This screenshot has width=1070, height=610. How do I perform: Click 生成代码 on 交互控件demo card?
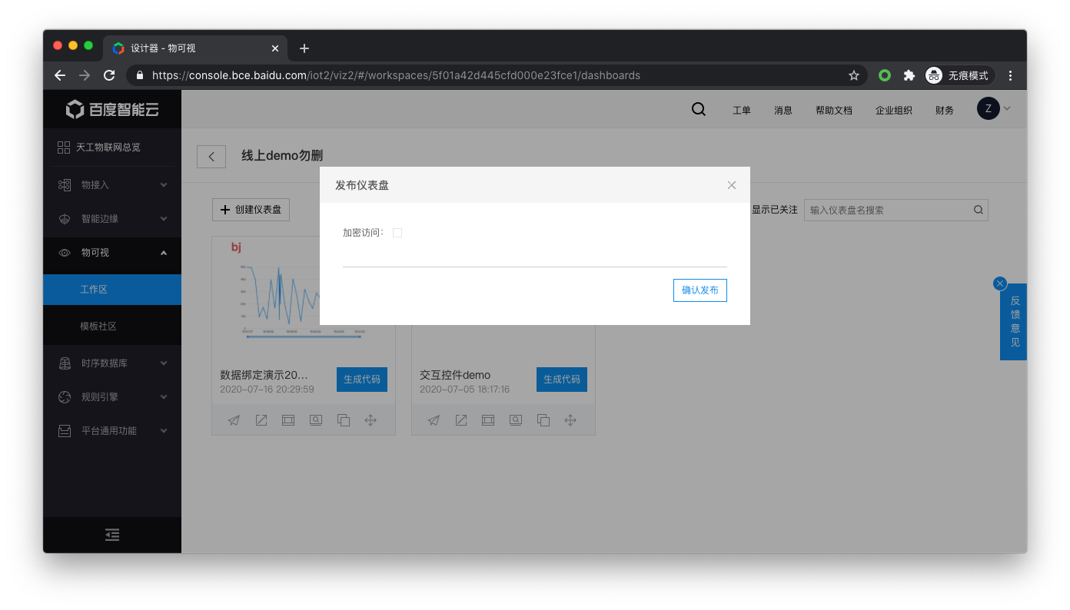point(562,380)
